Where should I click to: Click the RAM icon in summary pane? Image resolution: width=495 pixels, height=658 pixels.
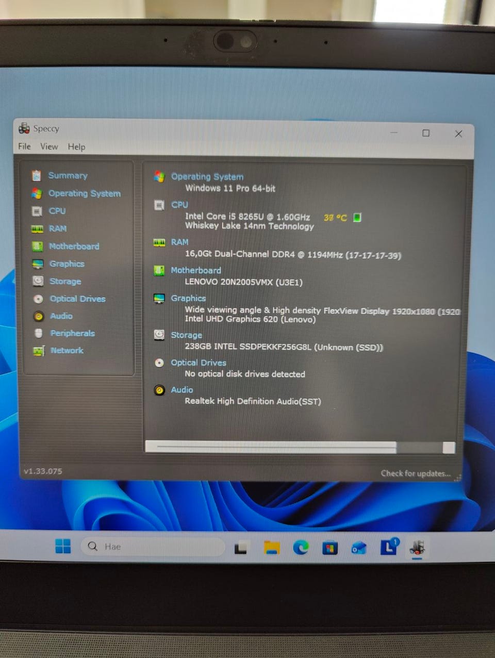[159, 242]
